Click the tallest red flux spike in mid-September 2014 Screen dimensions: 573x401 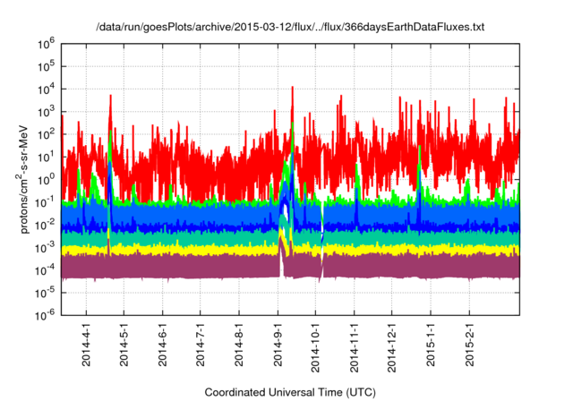click(x=293, y=106)
